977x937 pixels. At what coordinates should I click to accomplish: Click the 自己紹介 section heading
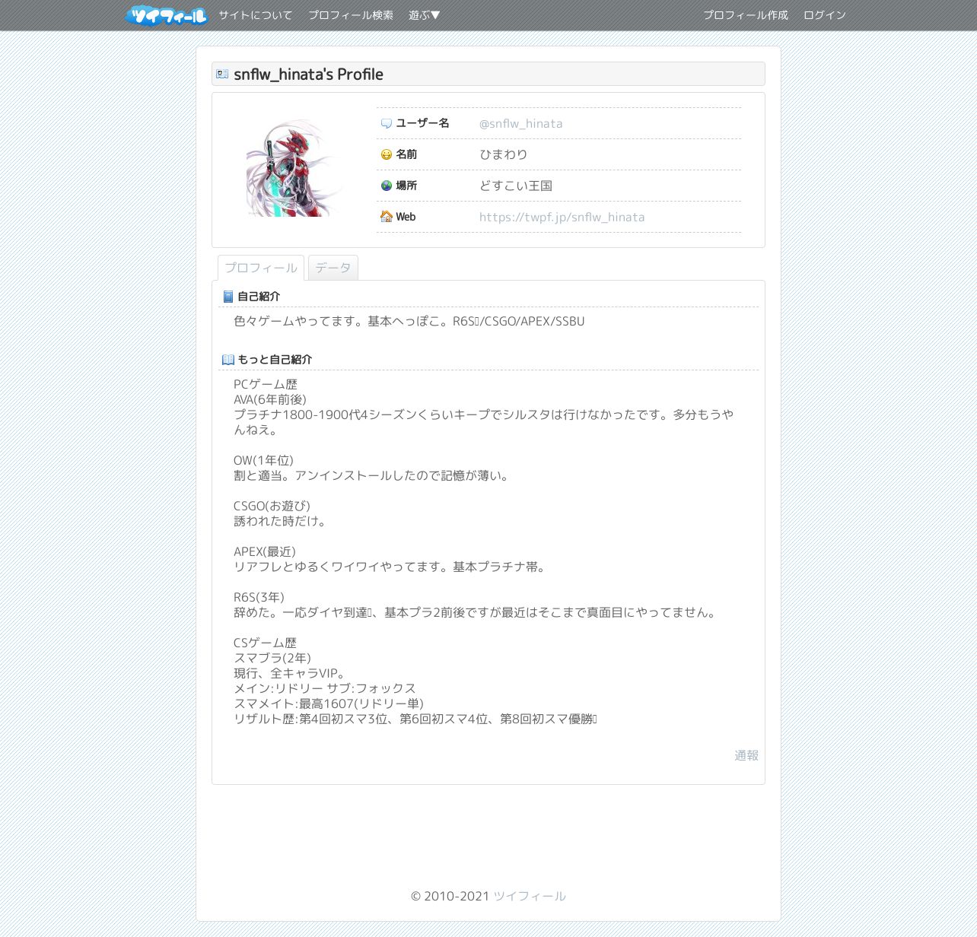(x=259, y=297)
